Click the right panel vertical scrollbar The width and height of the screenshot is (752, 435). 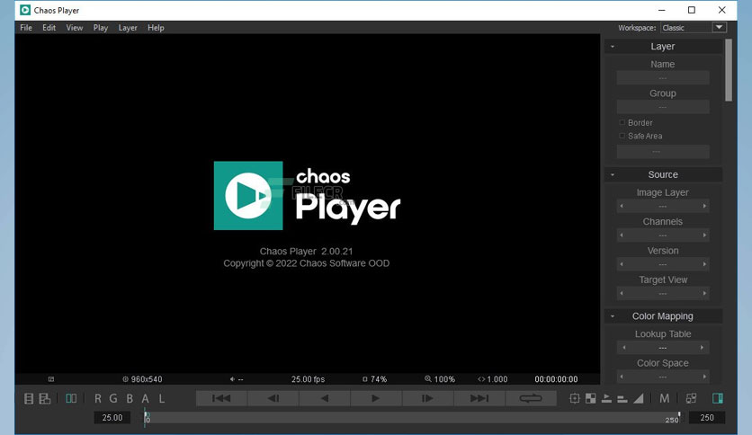[x=729, y=70]
